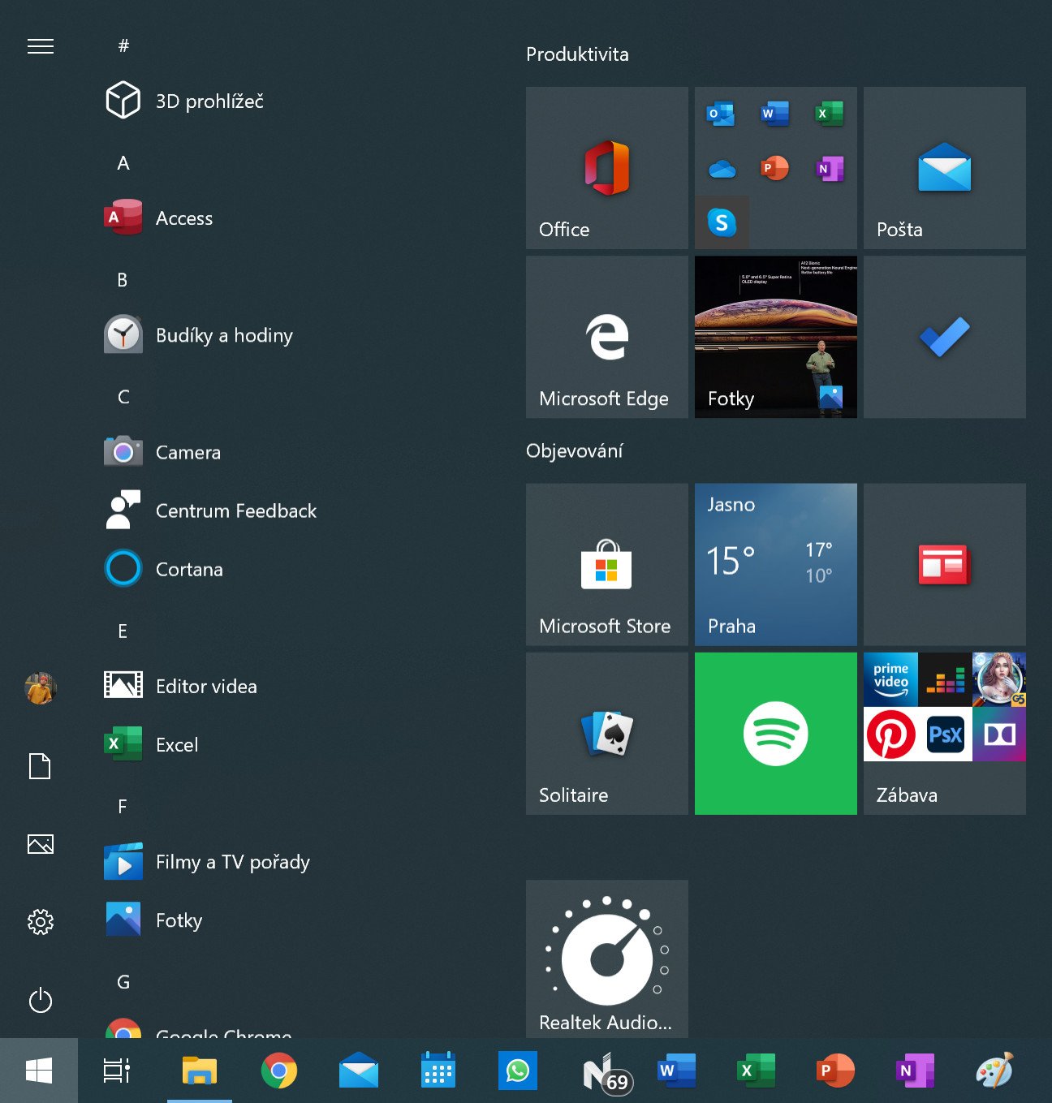Click the Windows Start button
Screen dimensions: 1052x1103
39,1071
